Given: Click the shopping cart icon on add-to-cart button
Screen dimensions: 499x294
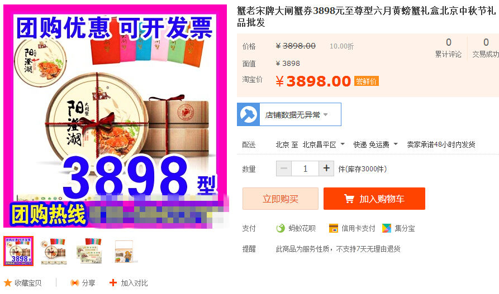Looking at the screenshot, I should click(349, 199).
